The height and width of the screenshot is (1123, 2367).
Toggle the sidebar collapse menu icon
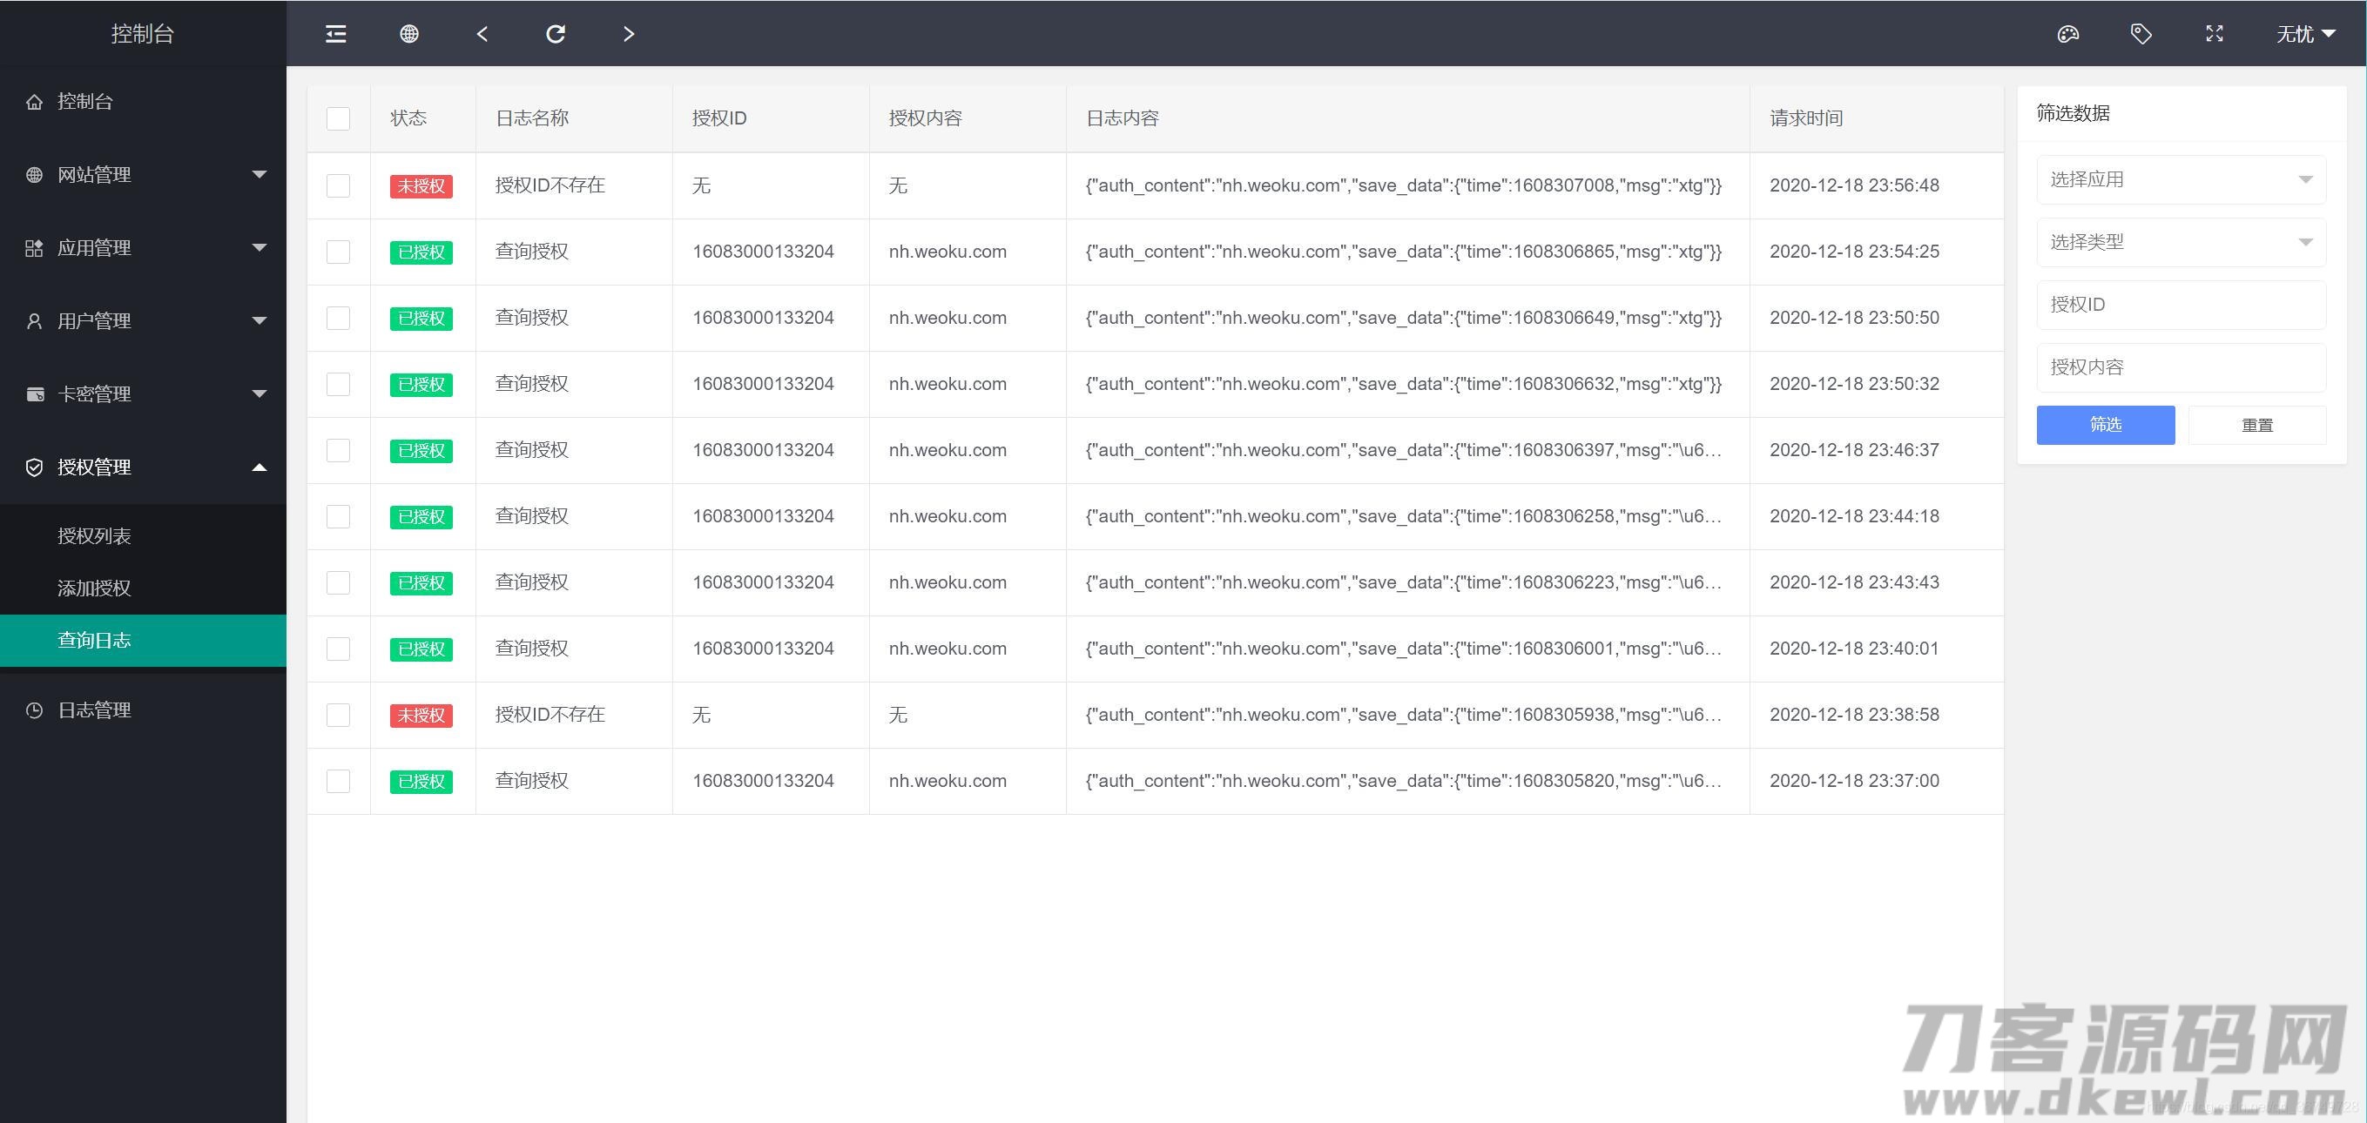point(335,34)
